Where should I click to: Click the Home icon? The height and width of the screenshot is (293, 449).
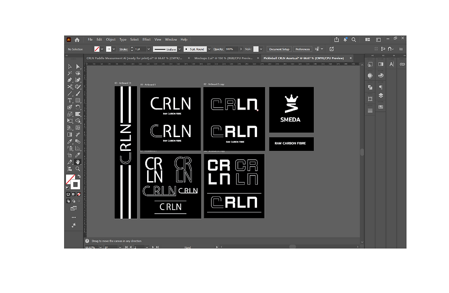coord(77,40)
